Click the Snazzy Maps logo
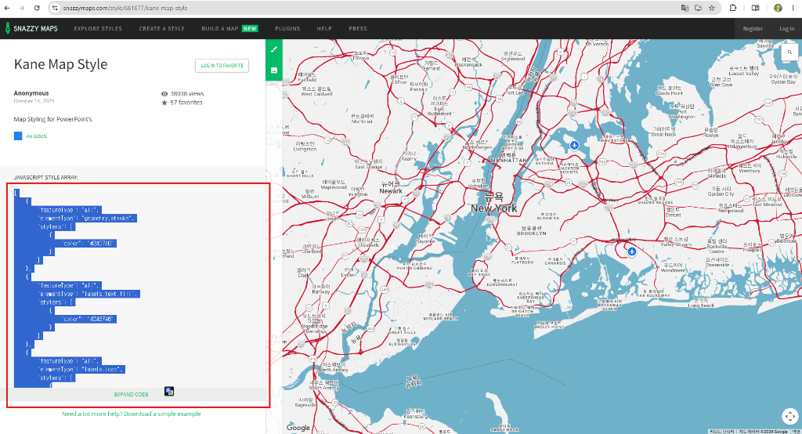 31,29
